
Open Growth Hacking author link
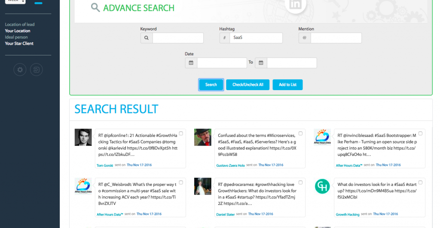click(x=347, y=215)
